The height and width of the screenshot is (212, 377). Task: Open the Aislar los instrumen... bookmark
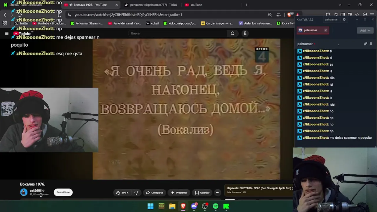(x=255, y=23)
